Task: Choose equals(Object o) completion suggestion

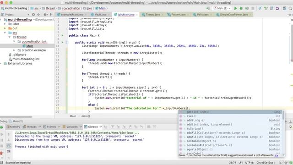Action: click(230, 149)
